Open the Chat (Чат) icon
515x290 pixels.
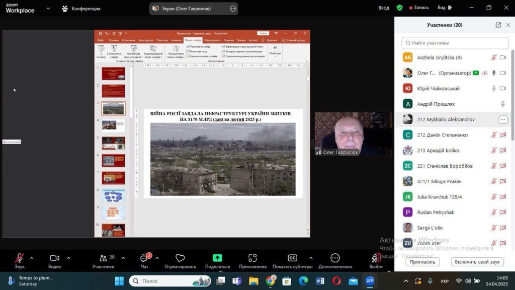click(x=144, y=258)
